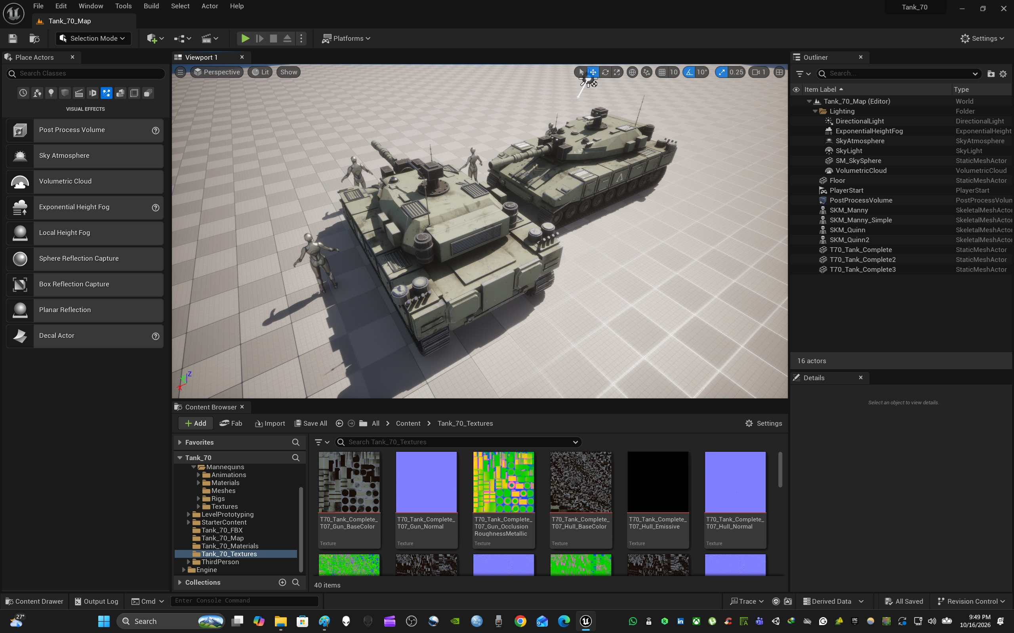The width and height of the screenshot is (1014, 633).
Task: Open the quick add actor dropdown
Action: [x=155, y=38]
